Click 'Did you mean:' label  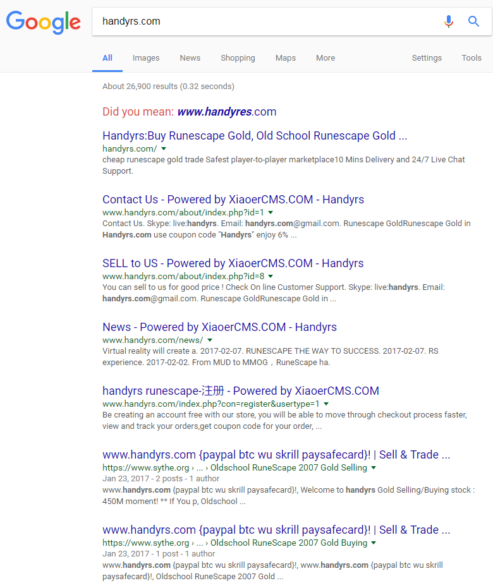138,112
